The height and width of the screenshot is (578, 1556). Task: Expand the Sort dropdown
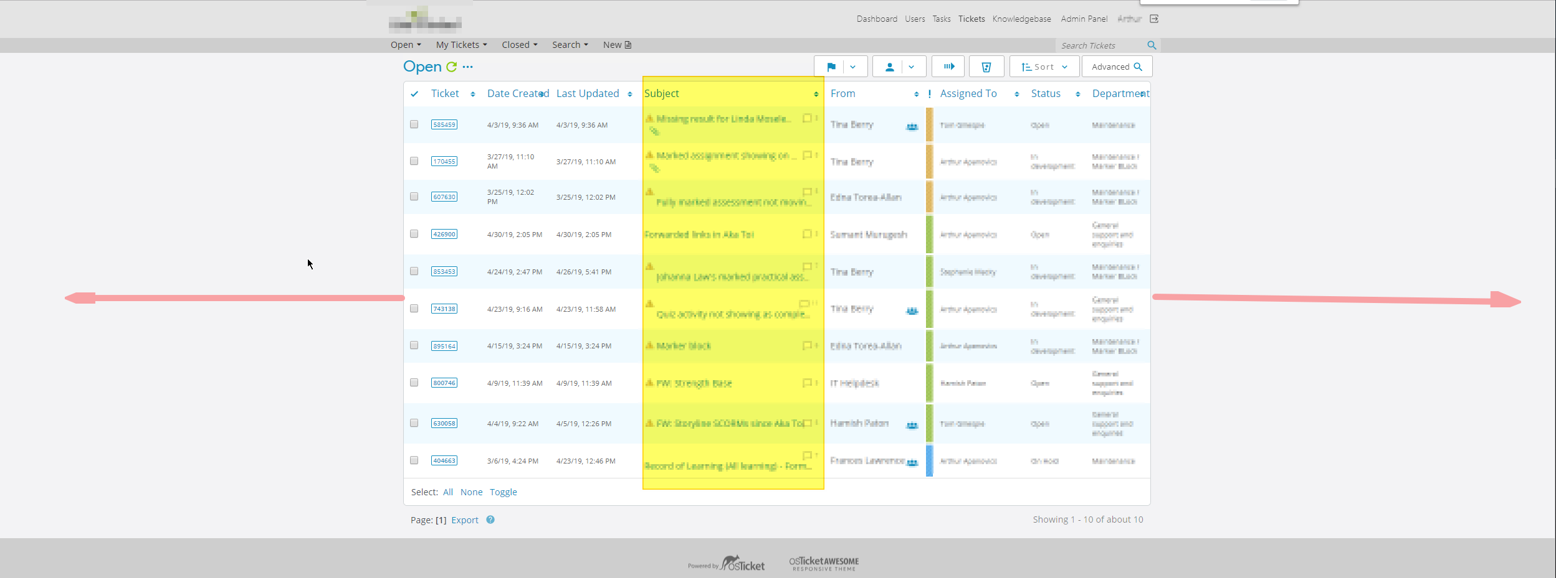coord(1044,67)
